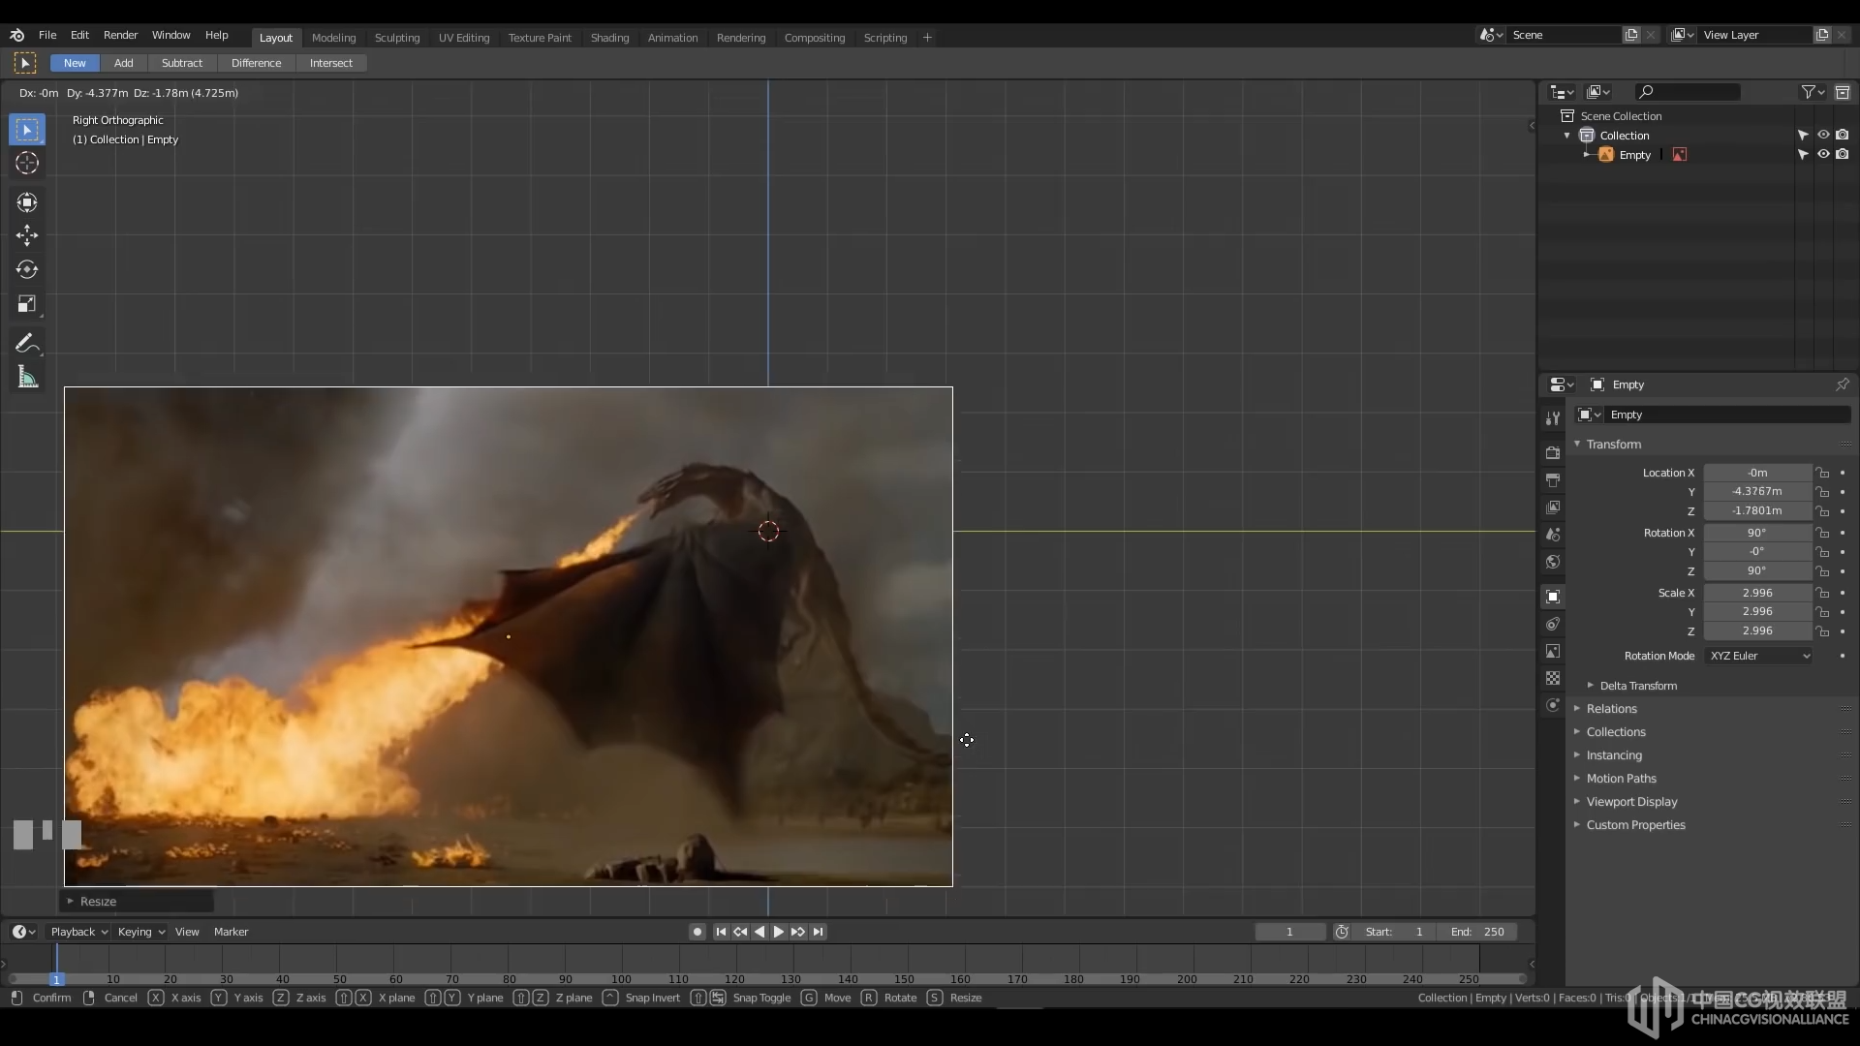Select the Annotate pencil tool
This screenshot has width=1860, height=1046.
(x=27, y=344)
